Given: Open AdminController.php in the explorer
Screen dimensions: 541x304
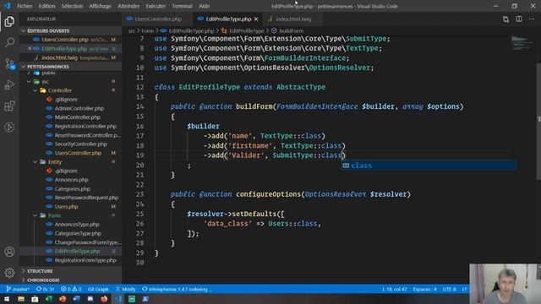Looking at the screenshot, I should (x=79, y=108).
